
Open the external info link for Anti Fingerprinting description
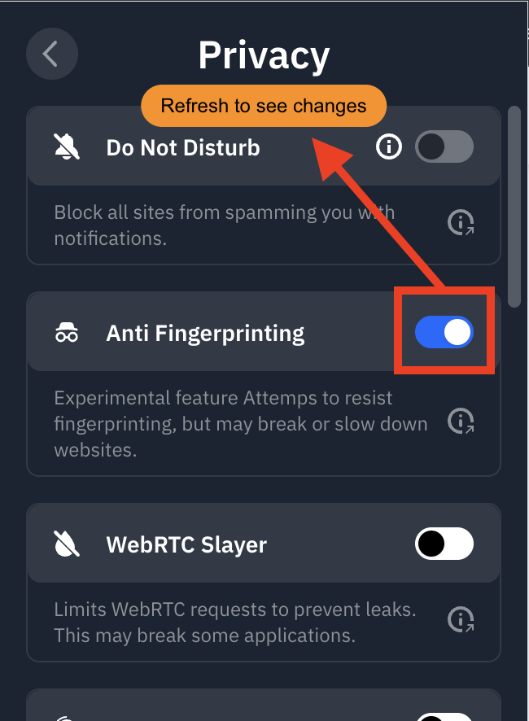point(461,421)
